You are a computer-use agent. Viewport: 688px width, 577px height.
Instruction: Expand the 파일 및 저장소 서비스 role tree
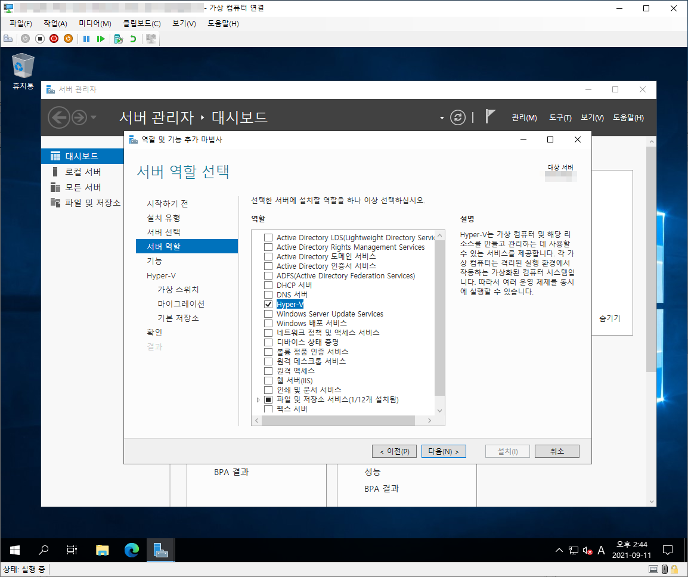[258, 400]
